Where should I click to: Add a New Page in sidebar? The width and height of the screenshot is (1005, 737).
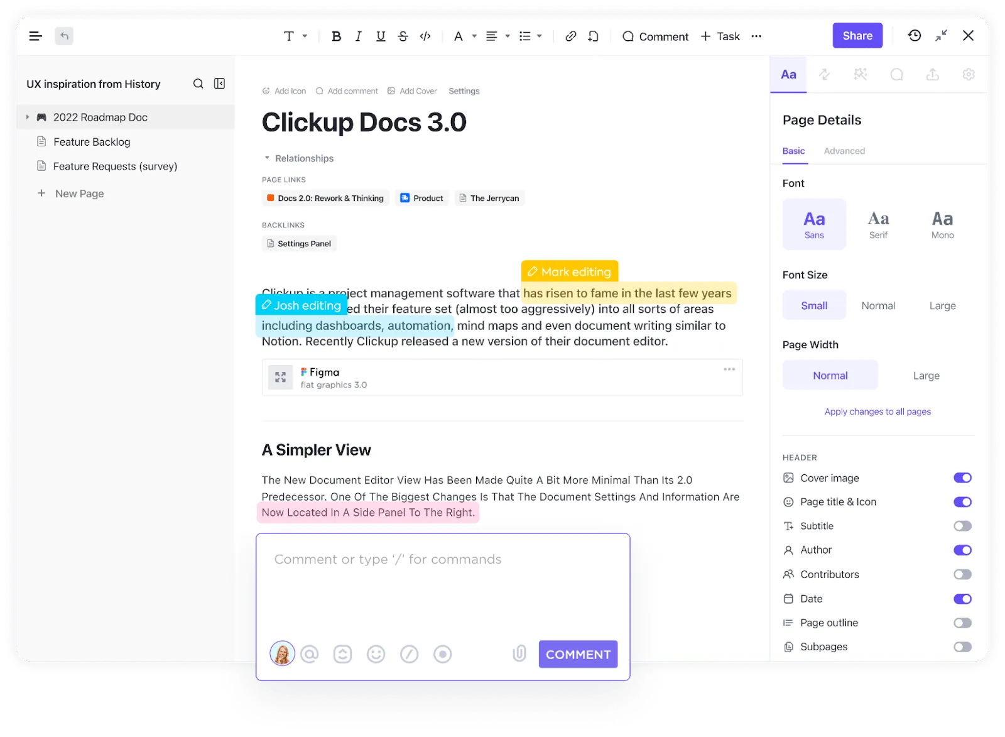[70, 194]
